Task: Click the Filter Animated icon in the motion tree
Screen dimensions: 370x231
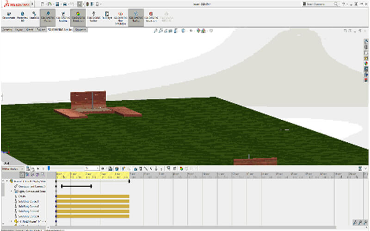Action: tap(28, 175)
